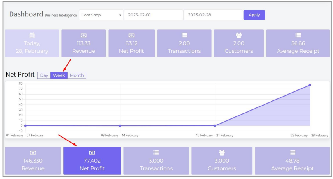
Task: Click list icon in 2.00 Transactions card
Action: (x=184, y=35)
